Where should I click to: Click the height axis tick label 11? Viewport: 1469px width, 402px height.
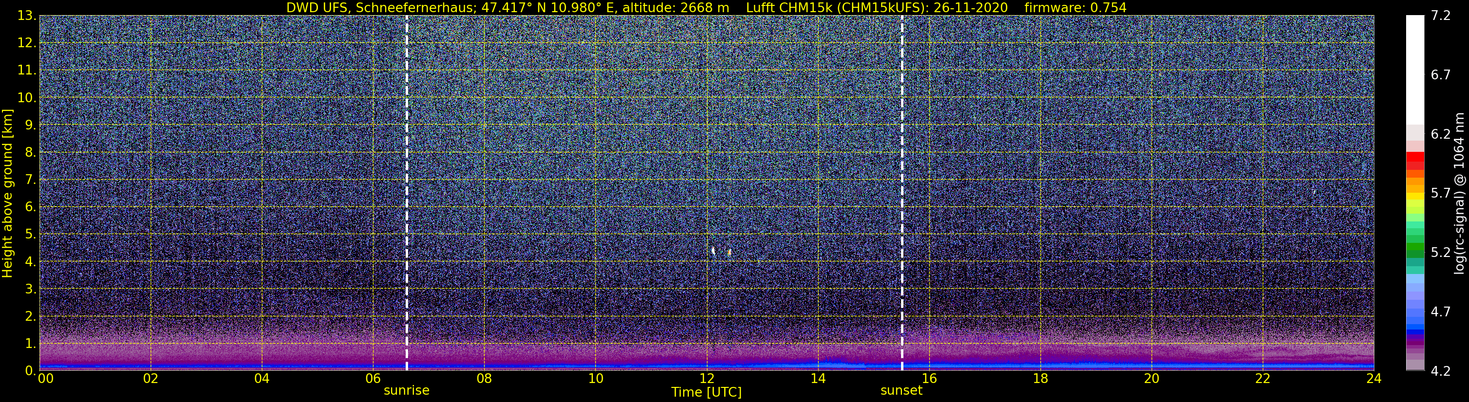pyautogui.click(x=26, y=71)
